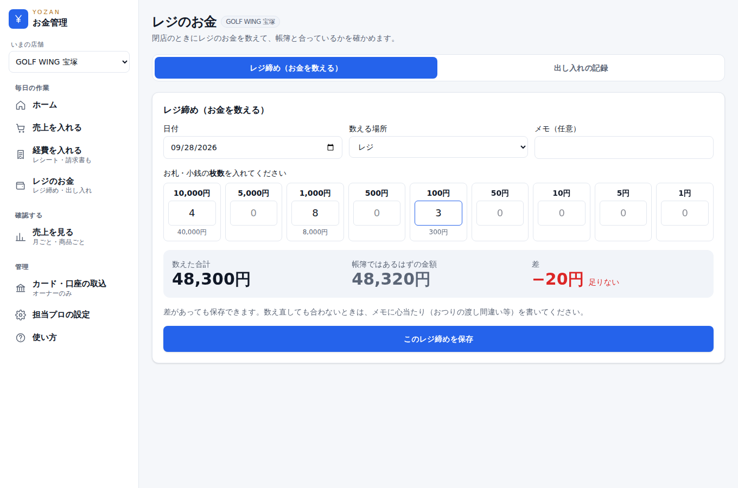Focus the 50円 count field
738x488 pixels.
point(500,213)
